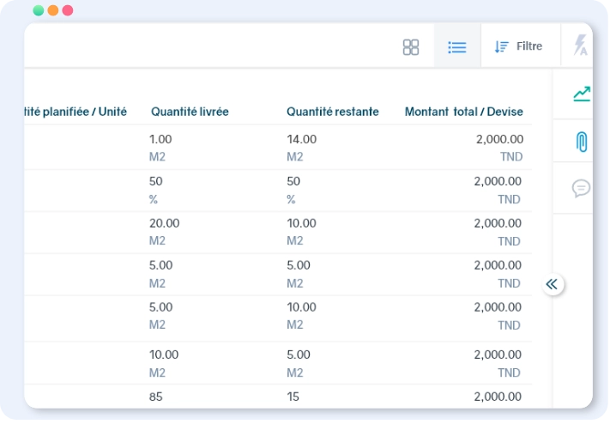The image size is (610, 424).
Task: Click the Quantité livrée column header
Action: click(190, 112)
